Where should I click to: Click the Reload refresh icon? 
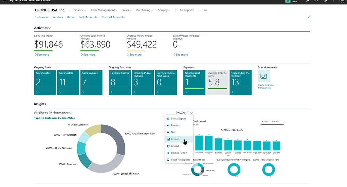pyautogui.click(x=168, y=146)
